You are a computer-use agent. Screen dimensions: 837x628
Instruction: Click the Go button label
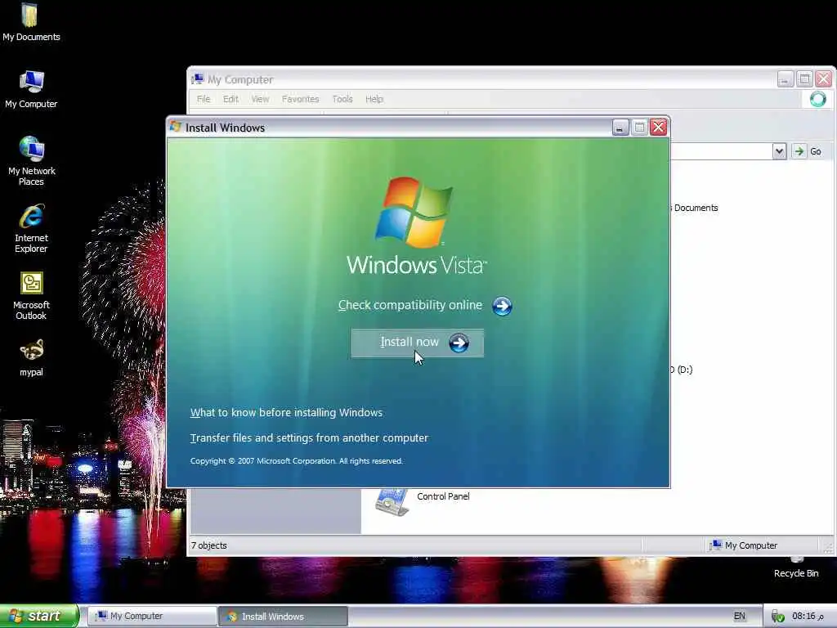(815, 151)
